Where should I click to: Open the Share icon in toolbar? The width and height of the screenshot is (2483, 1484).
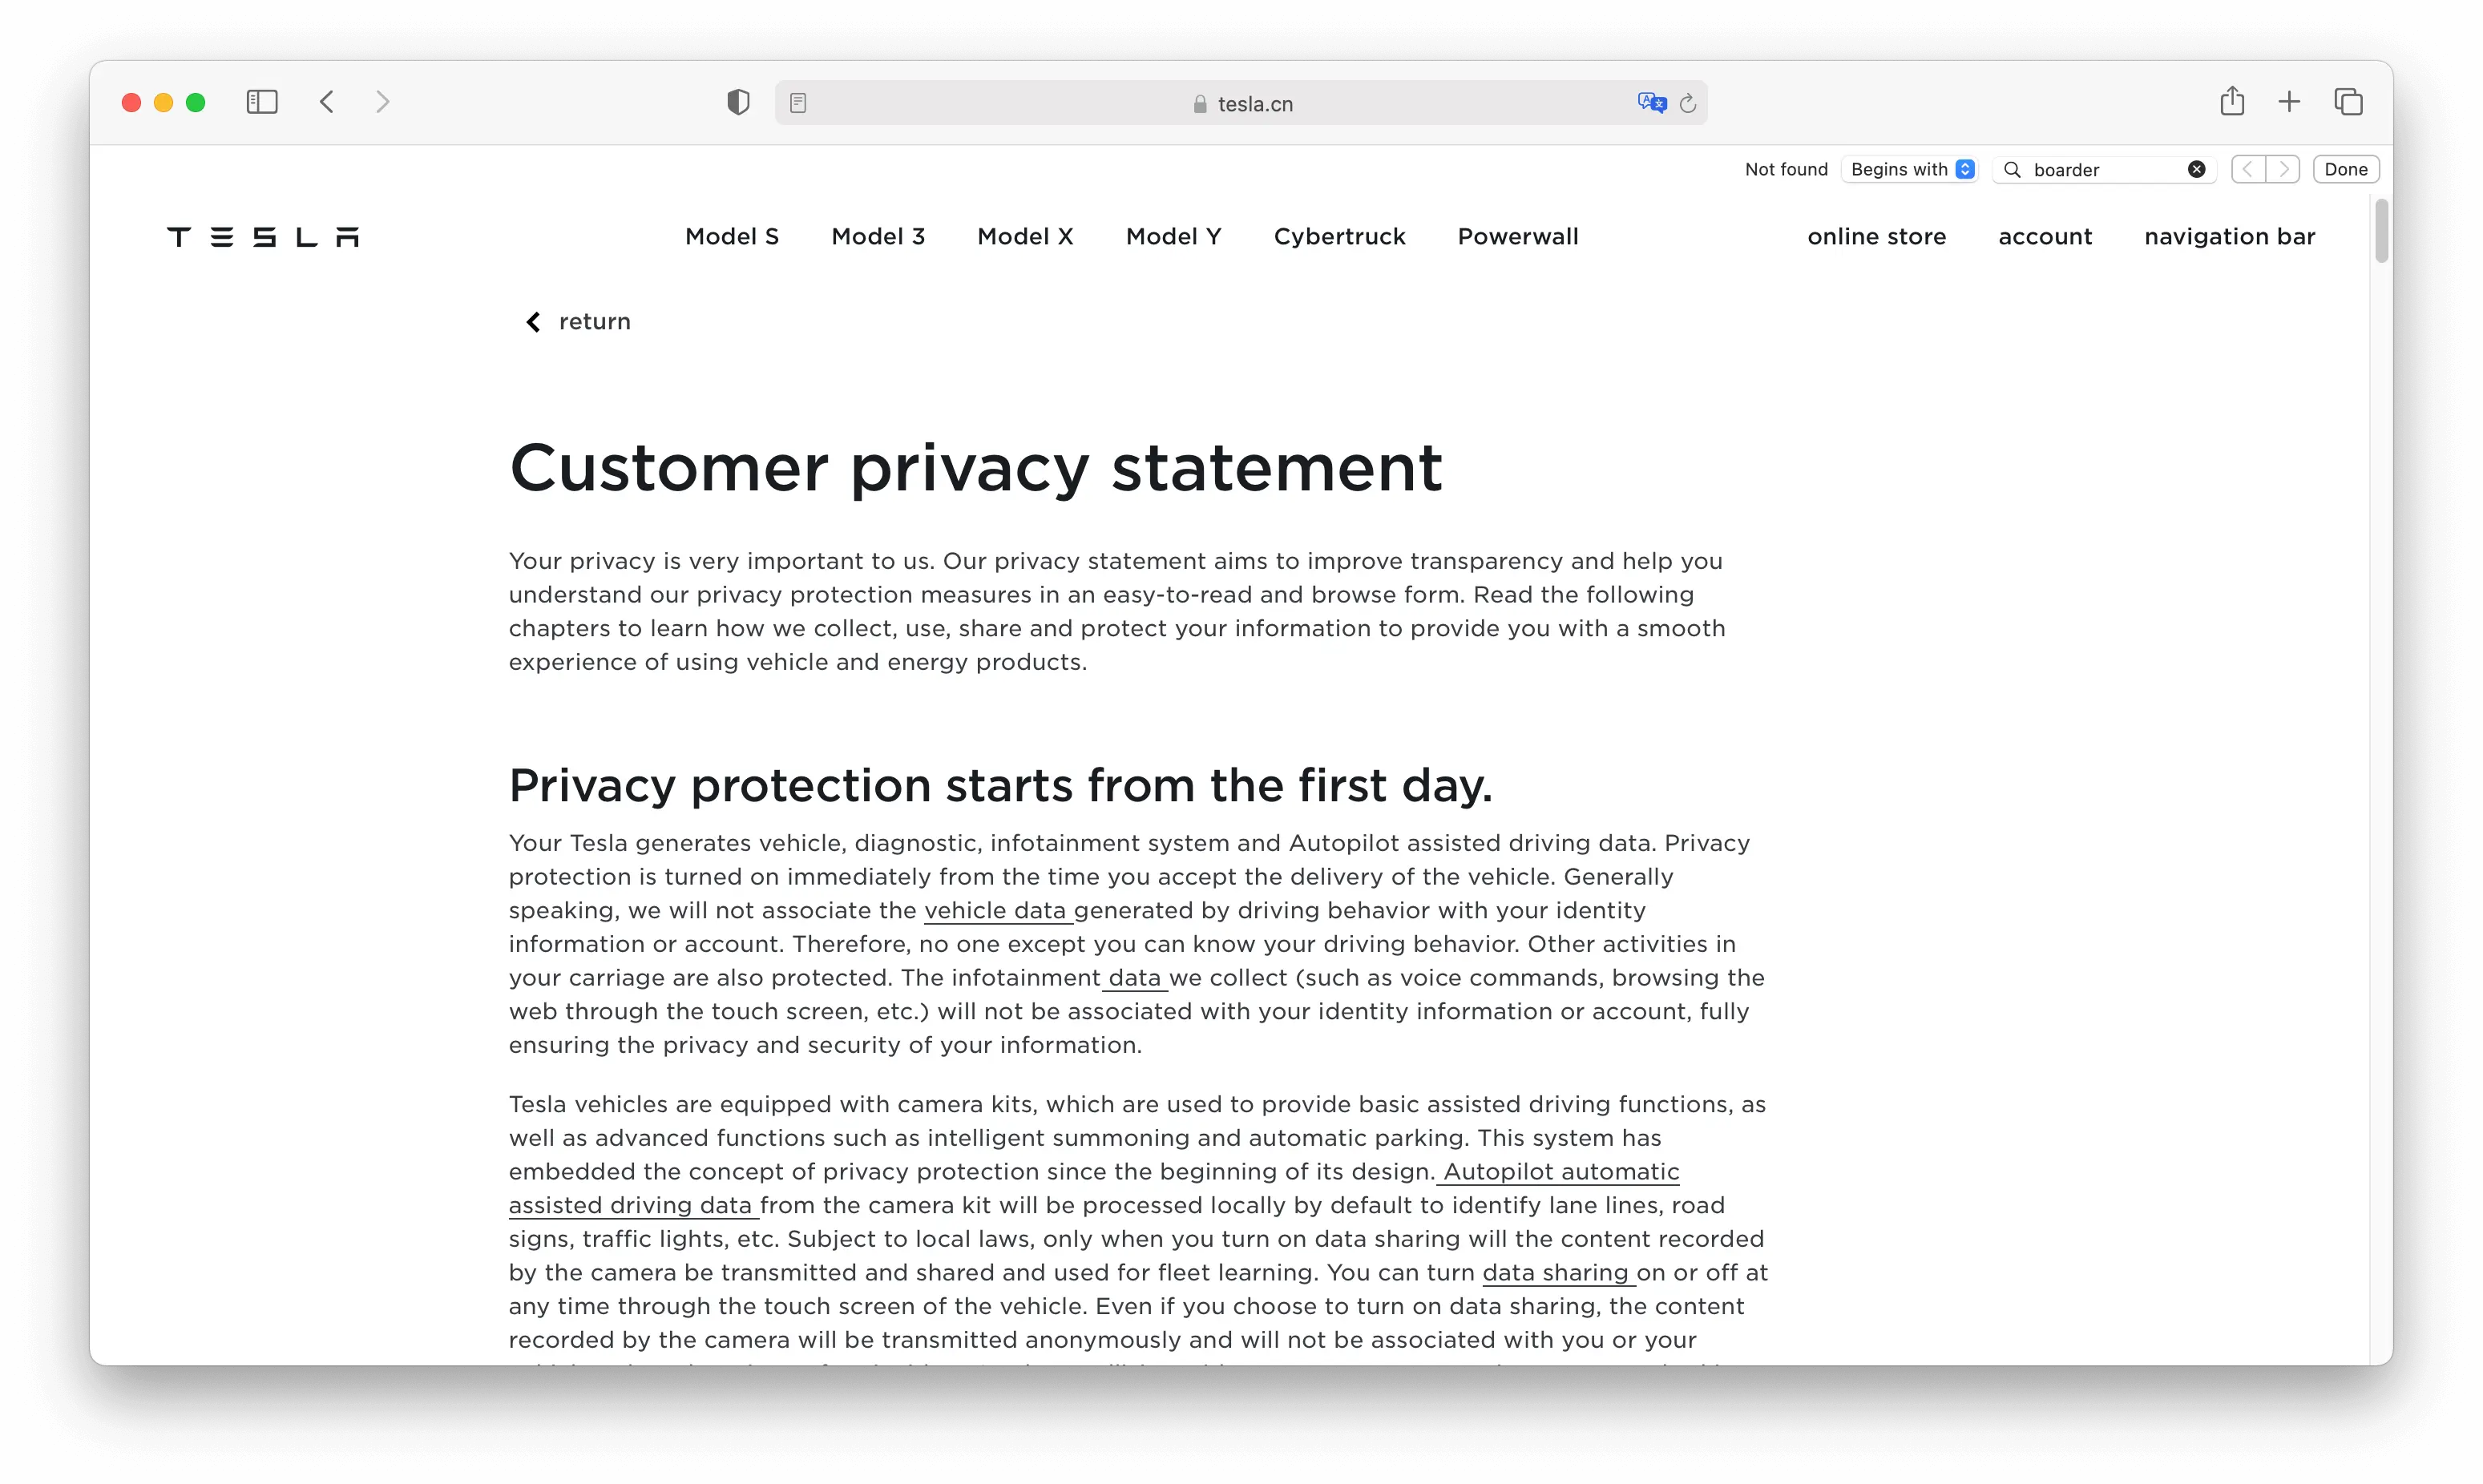2232,102
